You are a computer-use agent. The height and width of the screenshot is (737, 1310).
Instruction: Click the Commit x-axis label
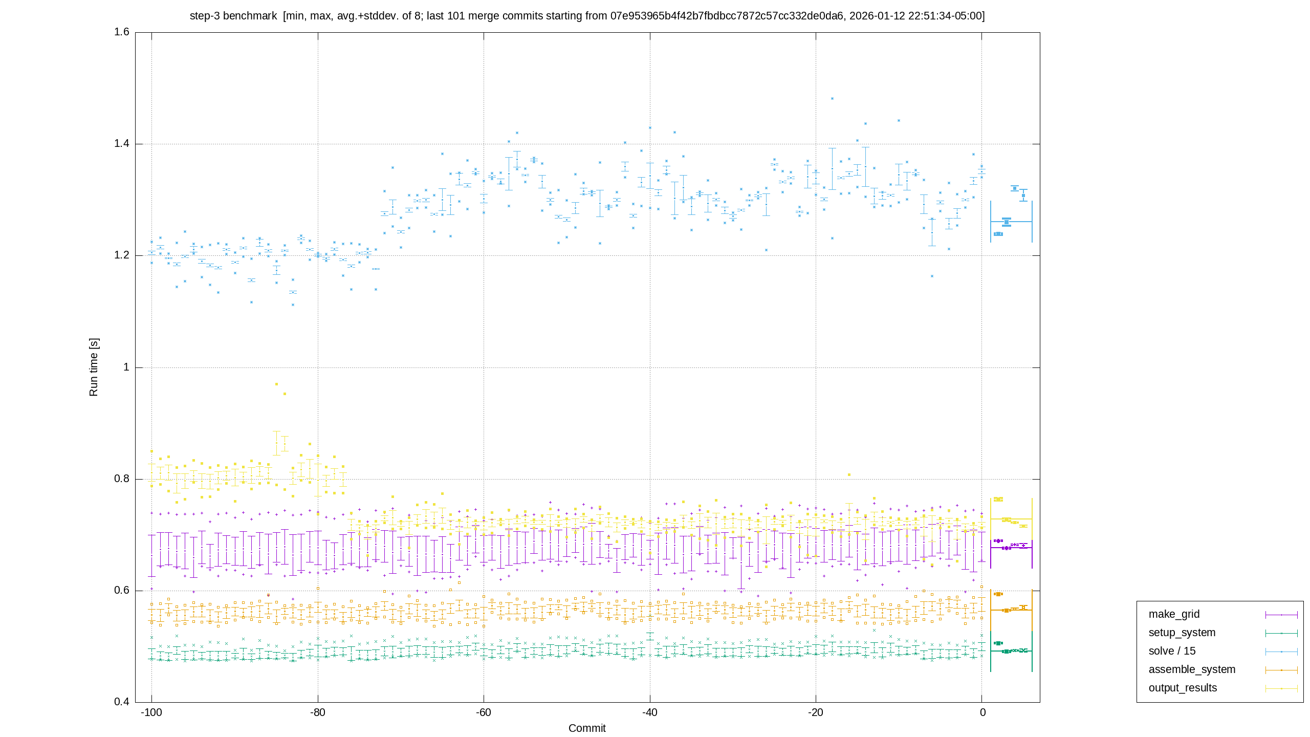587,728
